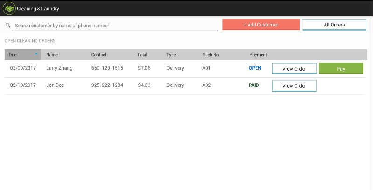Select the Rack No column header
Viewport: 373px width, 190px height.
211,55
